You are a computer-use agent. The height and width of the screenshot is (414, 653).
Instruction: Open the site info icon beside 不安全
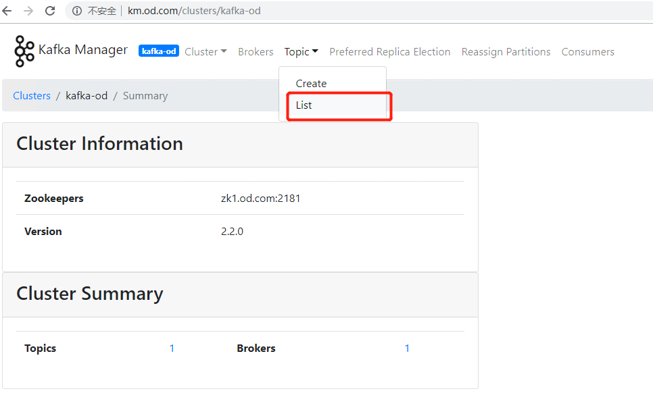(x=77, y=11)
